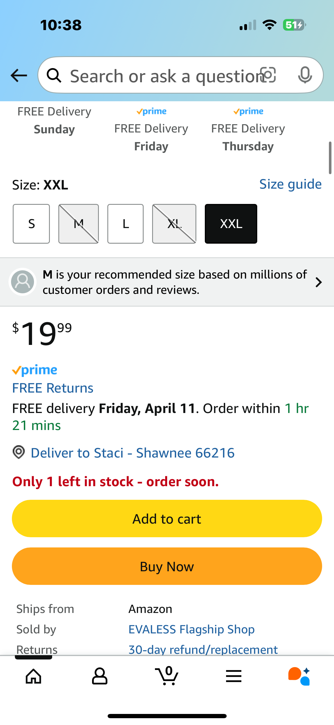Tap the Buy Now button

coord(167,566)
